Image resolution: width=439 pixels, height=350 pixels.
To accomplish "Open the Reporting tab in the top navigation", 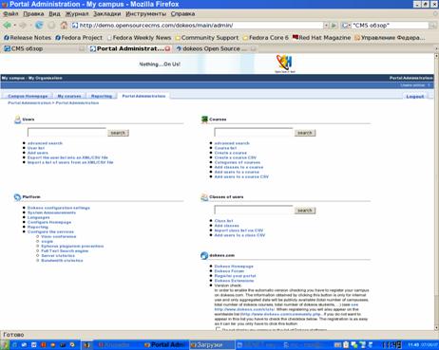I will point(102,96).
